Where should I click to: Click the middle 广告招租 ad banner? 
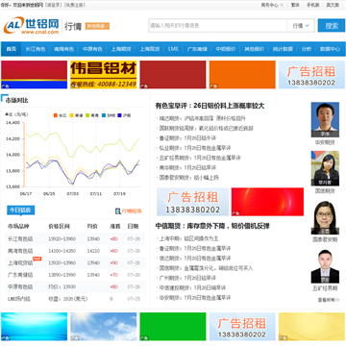pos(193,202)
